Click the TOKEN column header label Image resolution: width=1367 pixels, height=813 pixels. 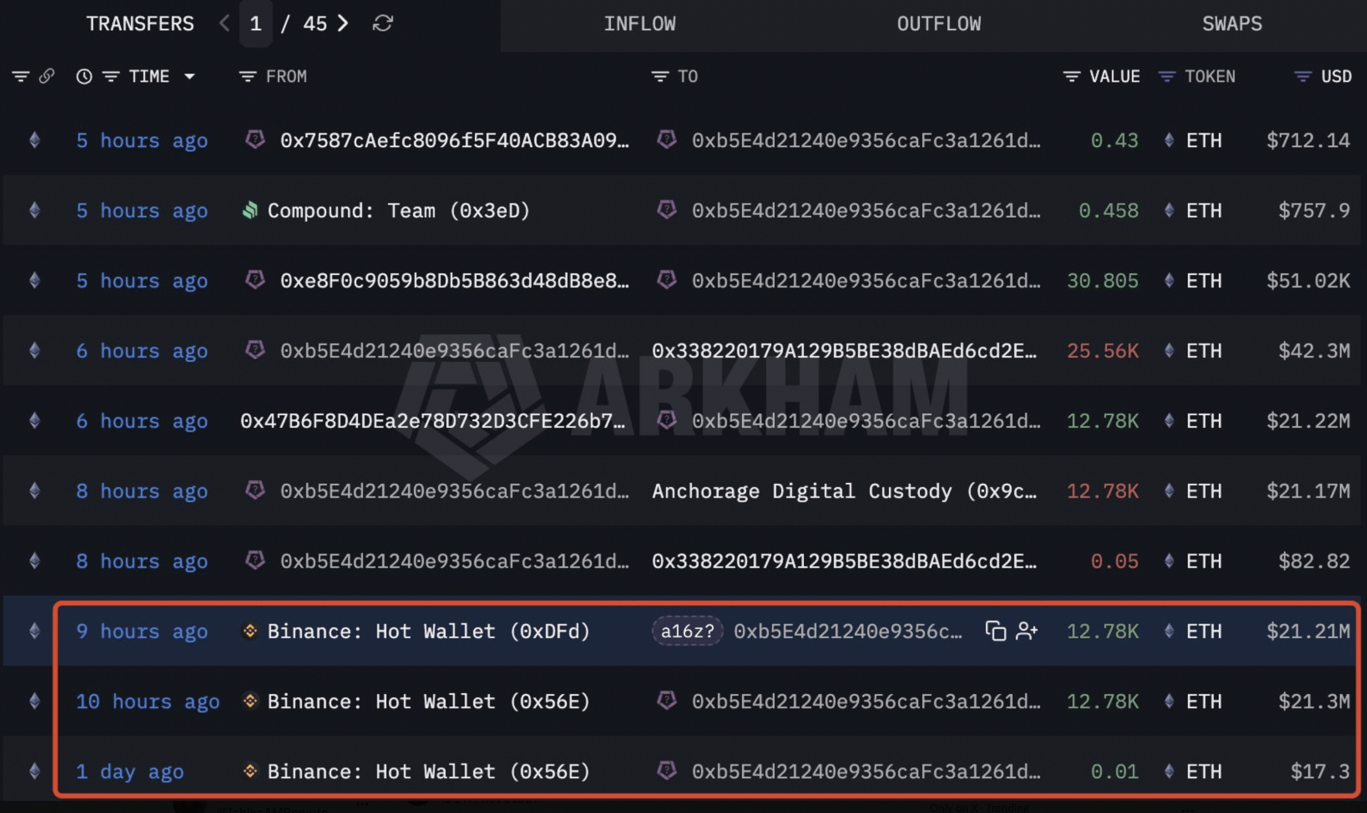pyautogui.click(x=1210, y=76)
